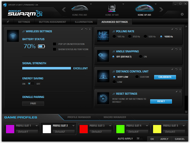Enable Pop Up On Notification checkbox
This screenshot has height=143, width=190.
pyautogui.click(x=55, y=44)
